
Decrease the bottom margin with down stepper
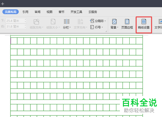[25, 22]
